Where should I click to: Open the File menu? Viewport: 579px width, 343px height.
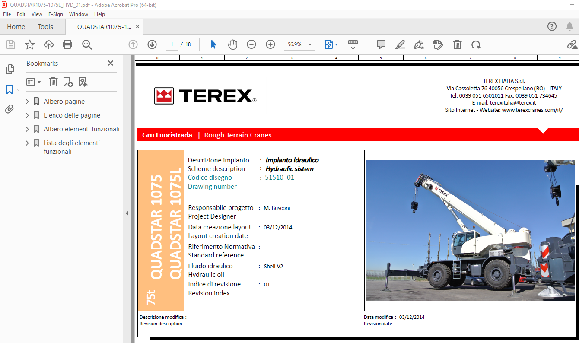point(7,14)
